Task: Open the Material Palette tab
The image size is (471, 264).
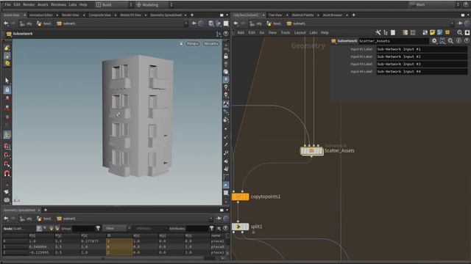Action: click(x=302, y=15)
